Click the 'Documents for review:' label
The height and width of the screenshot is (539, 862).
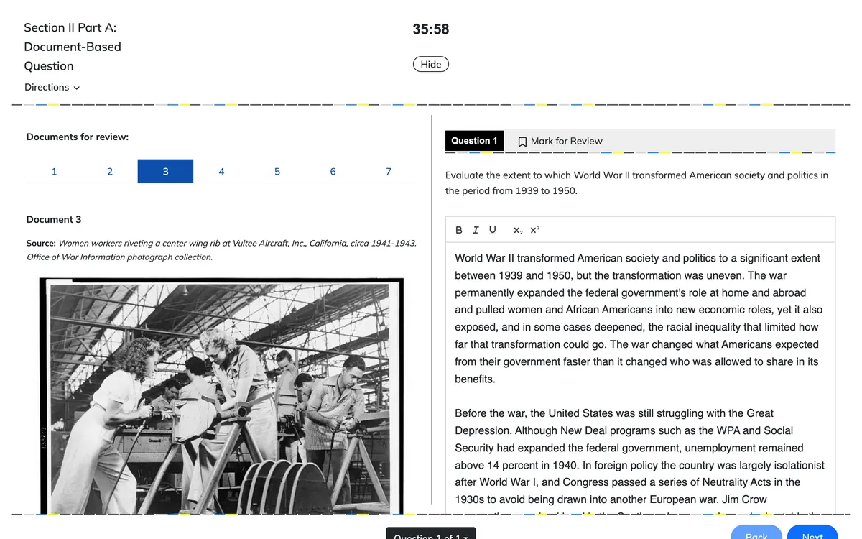(x=78, y=137)
